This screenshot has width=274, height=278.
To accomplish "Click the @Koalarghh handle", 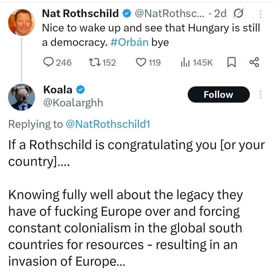I will click(73, 103).
